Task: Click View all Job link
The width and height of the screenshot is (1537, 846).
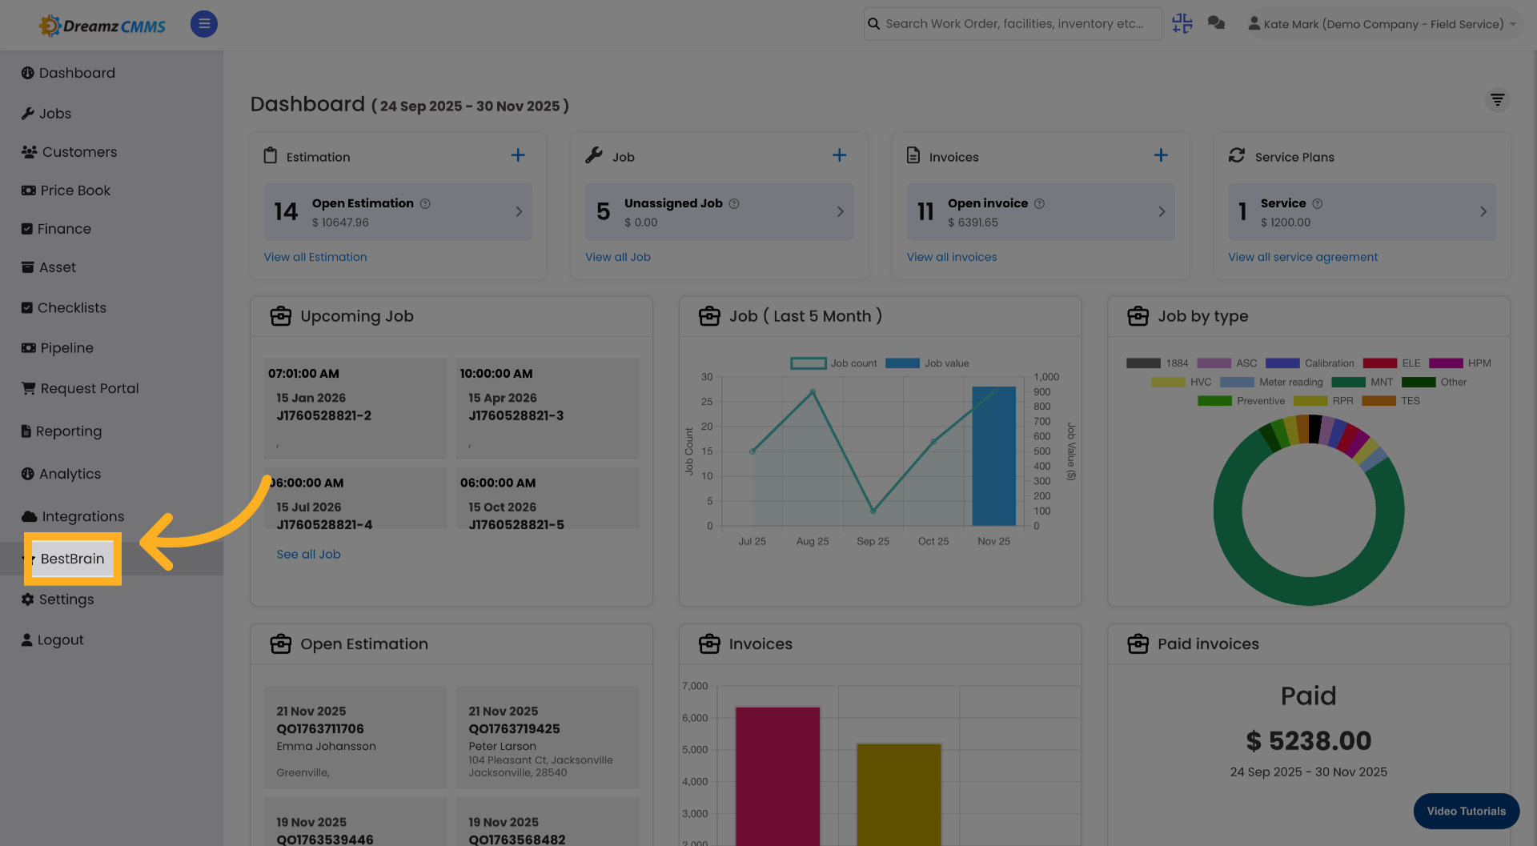Action: (x=618, y=257)
